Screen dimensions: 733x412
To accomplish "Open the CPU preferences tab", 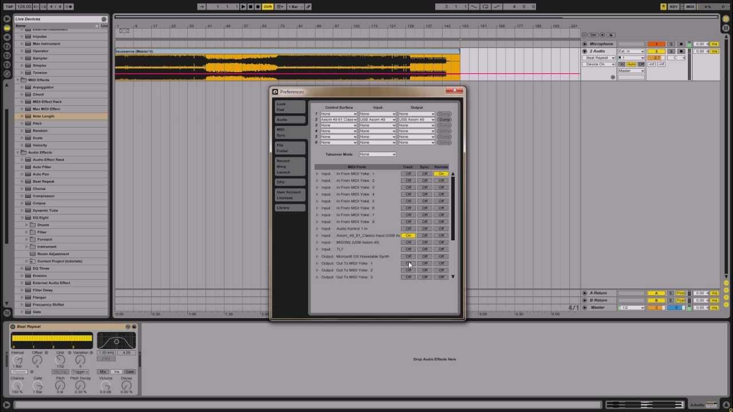I will 289,182.
